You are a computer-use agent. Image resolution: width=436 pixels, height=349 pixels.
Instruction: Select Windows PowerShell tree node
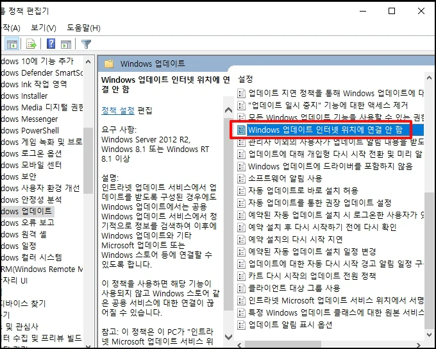[29, 130]
